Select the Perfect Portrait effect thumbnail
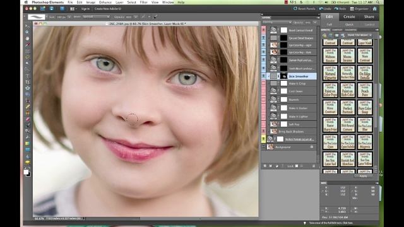 (347, 107)
